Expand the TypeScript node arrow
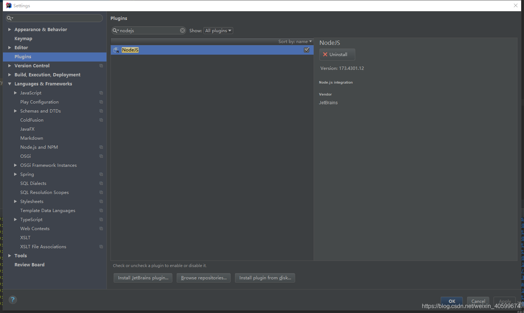Viewport: 524px width, 313px height. coord(15,219)
